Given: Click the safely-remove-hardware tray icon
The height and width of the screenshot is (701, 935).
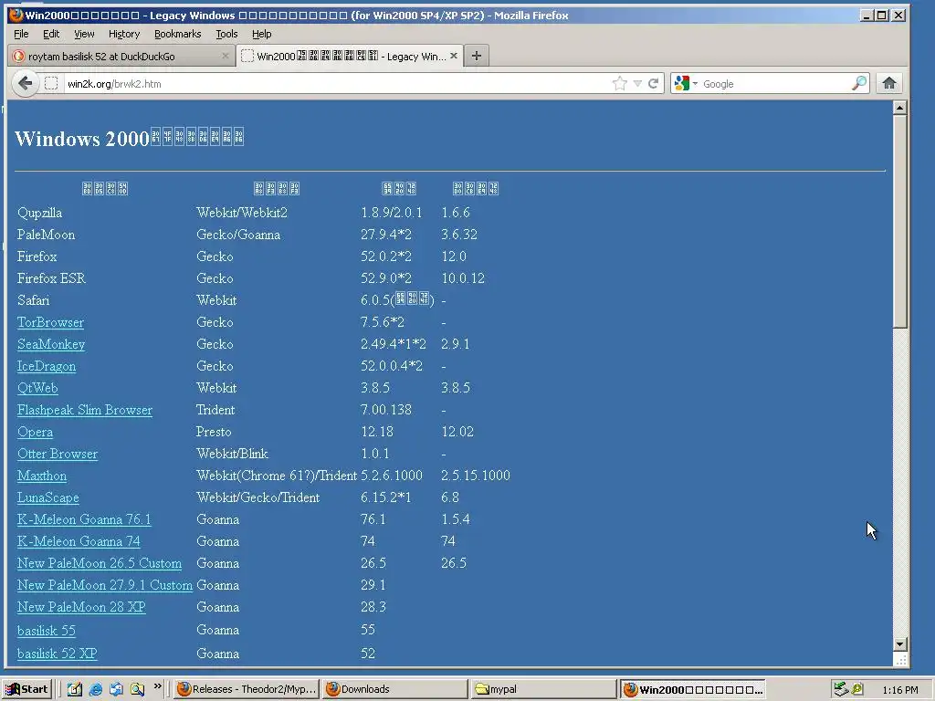Looking at the screenshot, I should pos(841,690).
